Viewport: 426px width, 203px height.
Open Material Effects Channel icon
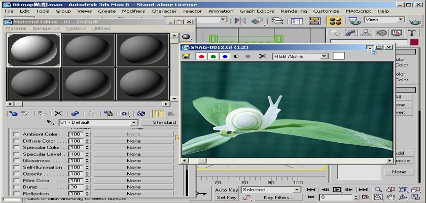click(x=125, y=113)
